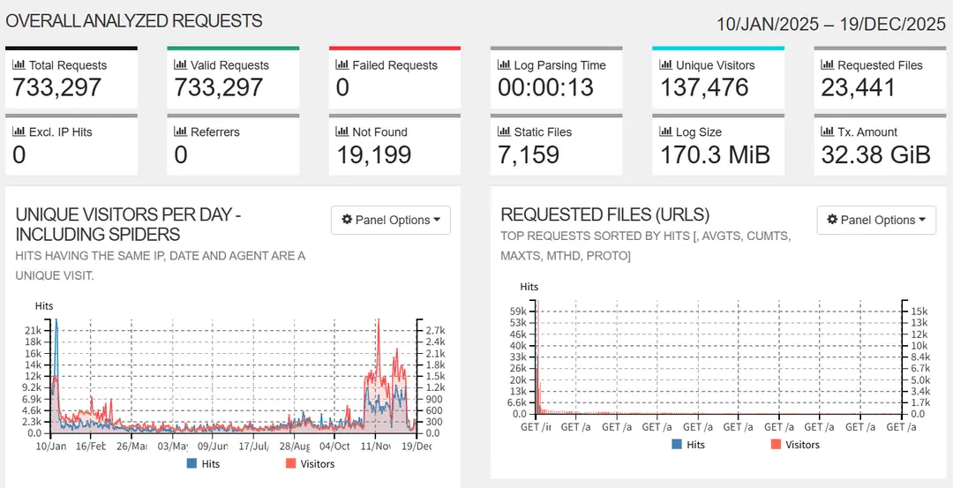953x488 pixels.
Task: Click the Not Found bar chart icon
Action: pyautogui.click(x=343, y=132)
